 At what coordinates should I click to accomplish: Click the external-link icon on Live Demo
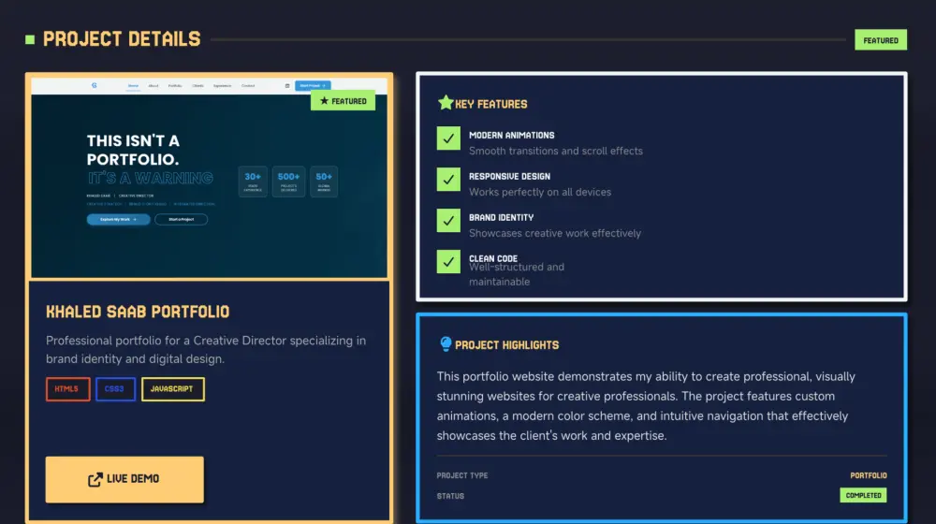95,479
